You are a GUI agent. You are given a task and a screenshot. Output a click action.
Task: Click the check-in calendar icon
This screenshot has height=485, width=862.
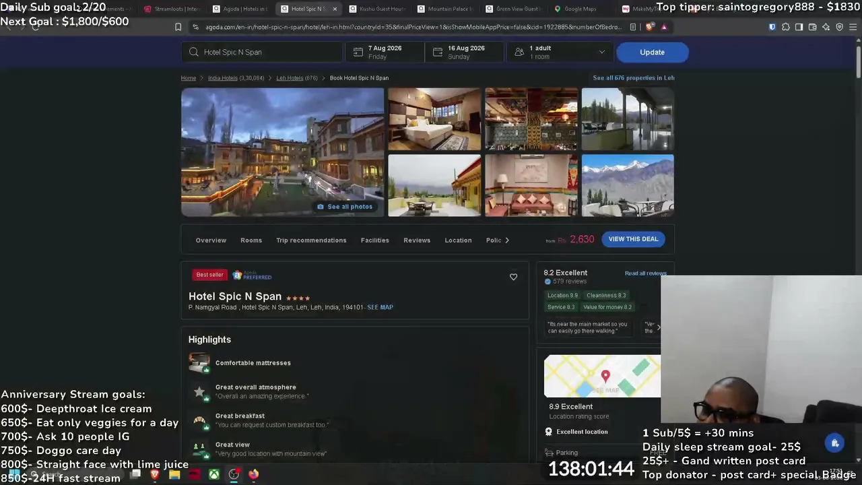tap(358, 52)
